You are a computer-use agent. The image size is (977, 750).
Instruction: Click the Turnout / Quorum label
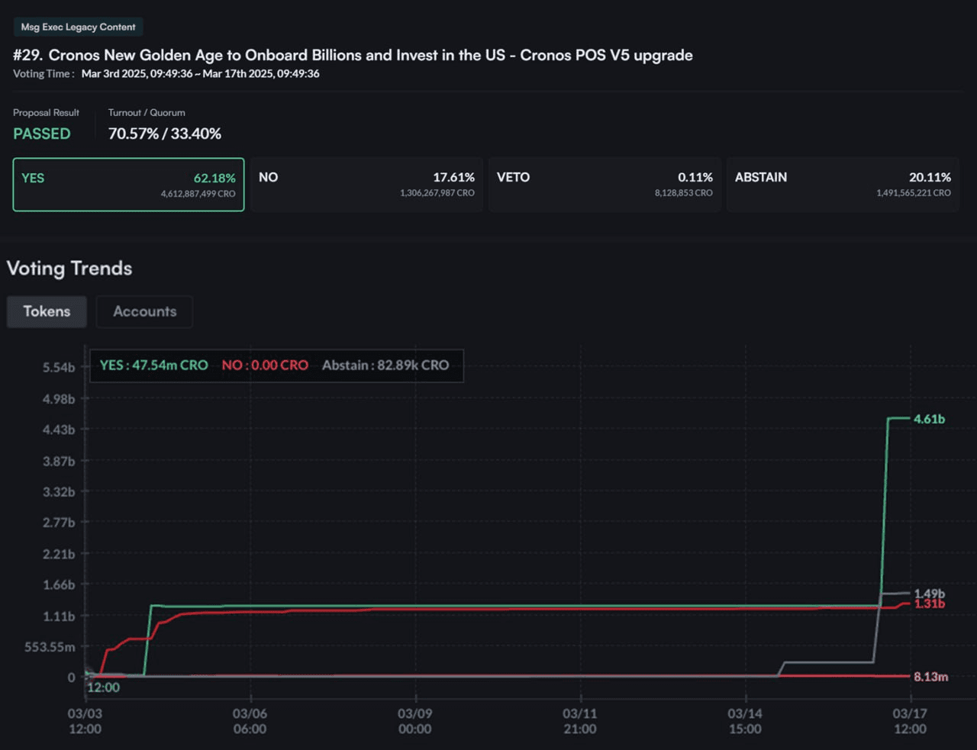[x=147, y=112]
